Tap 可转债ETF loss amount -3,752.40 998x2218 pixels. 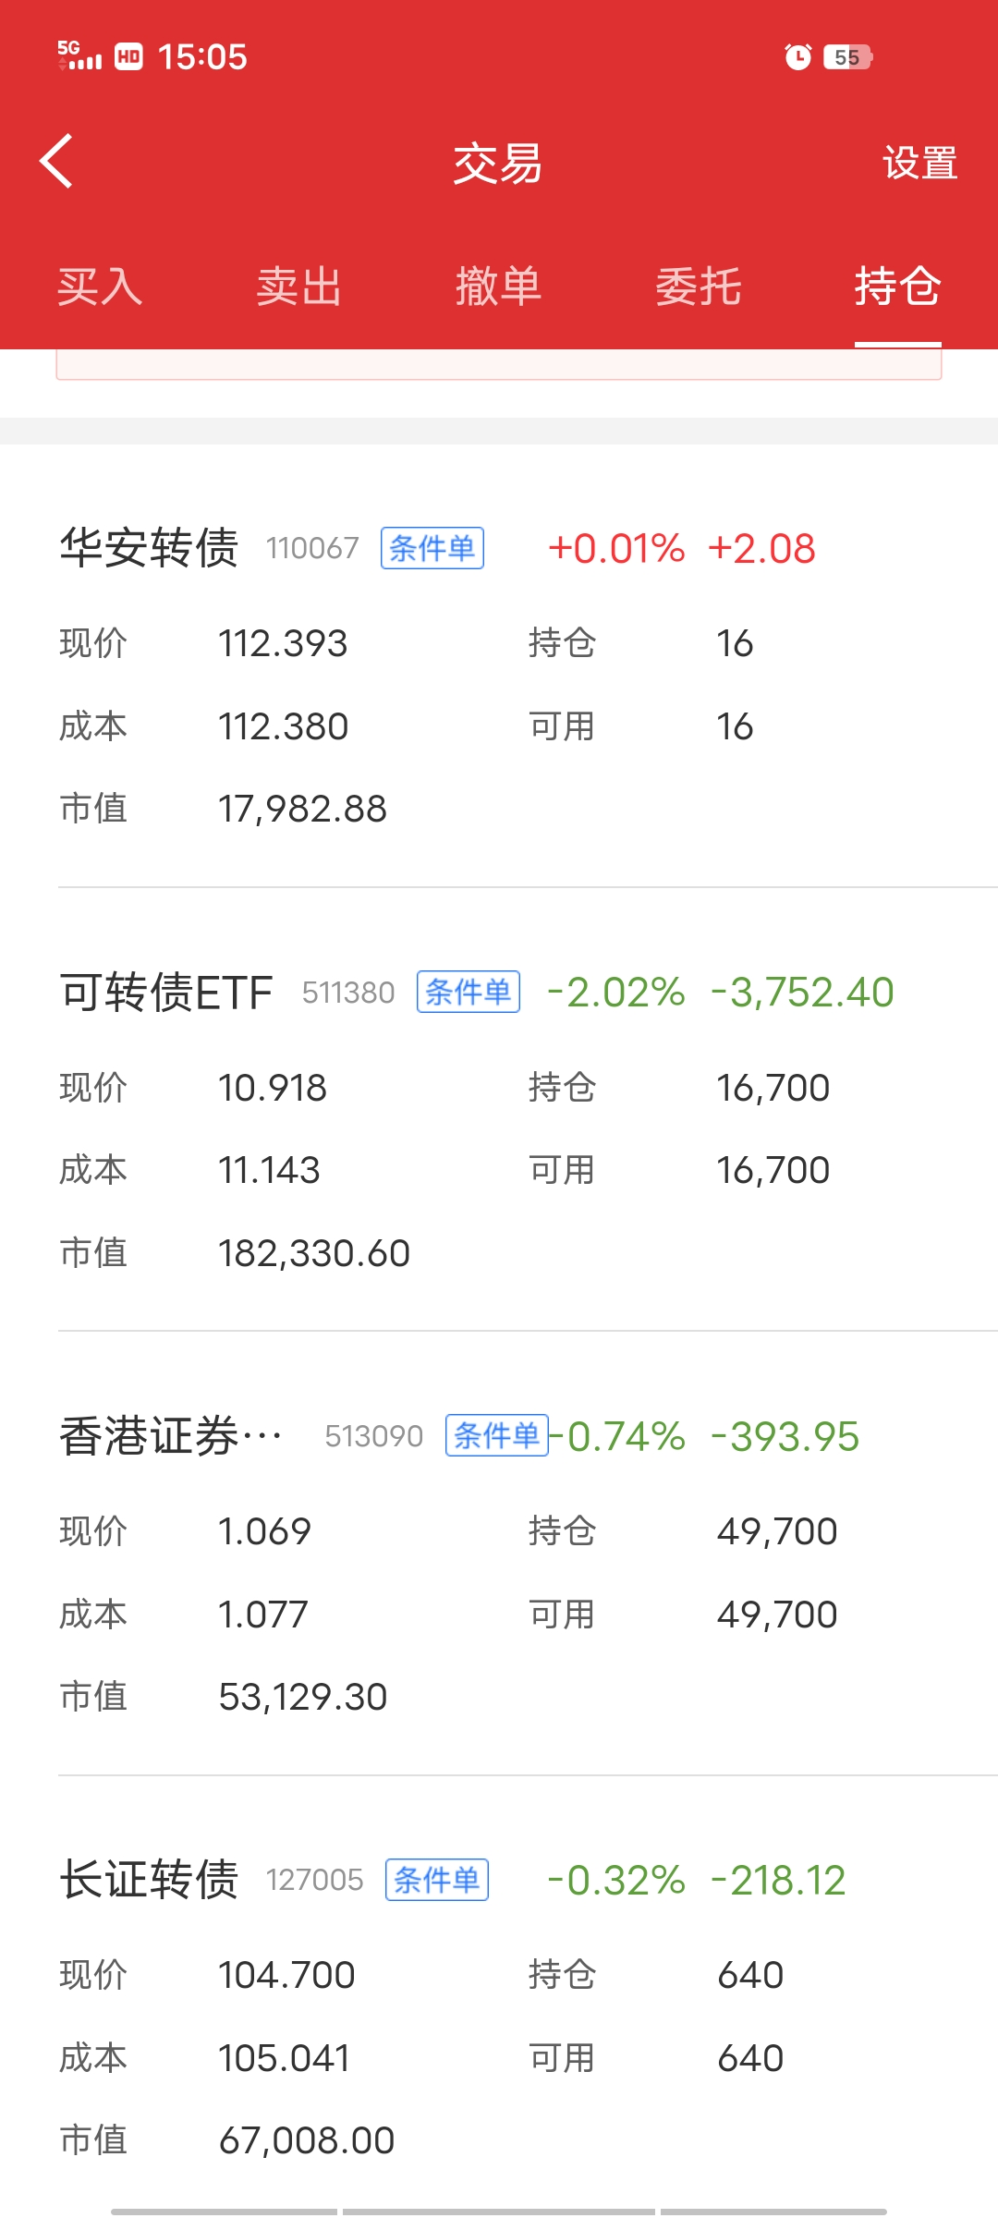tap(802, 993)
